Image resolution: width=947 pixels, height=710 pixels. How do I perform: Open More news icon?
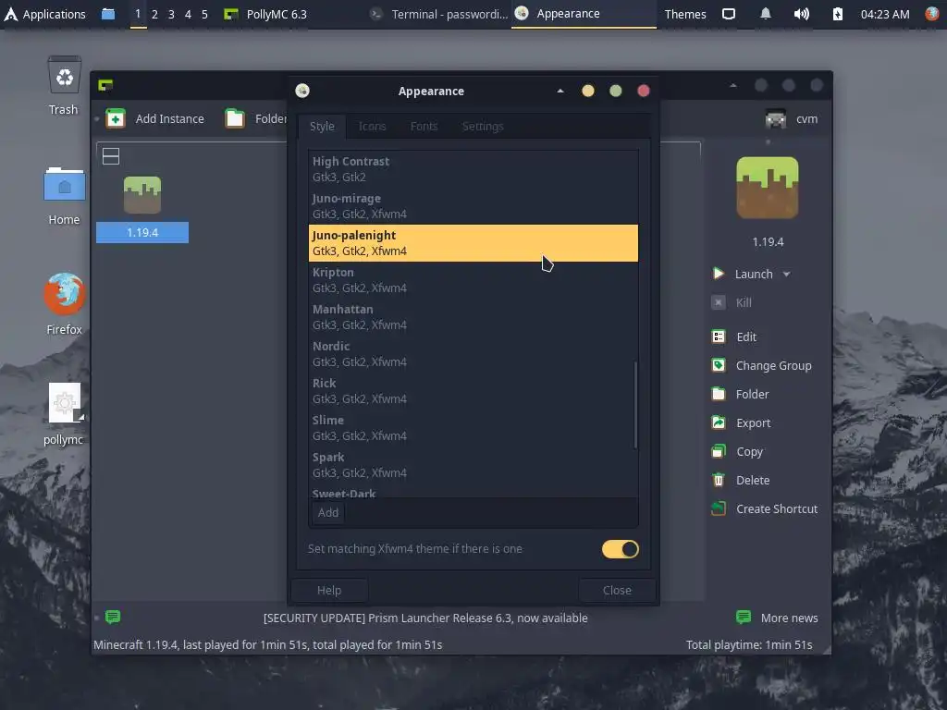coord(744,617)
